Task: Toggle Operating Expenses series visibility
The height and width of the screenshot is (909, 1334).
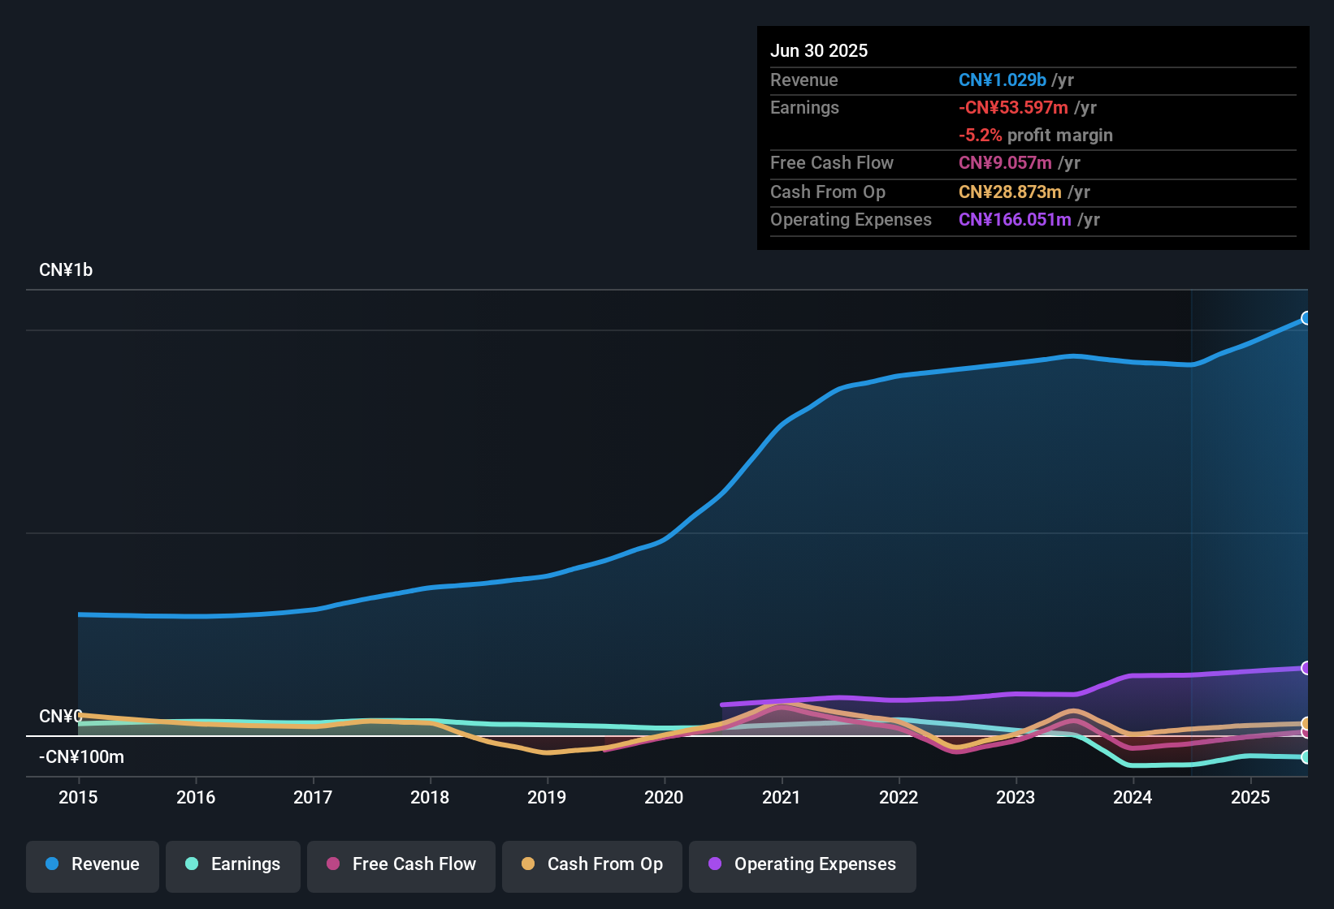Action: 803,865
